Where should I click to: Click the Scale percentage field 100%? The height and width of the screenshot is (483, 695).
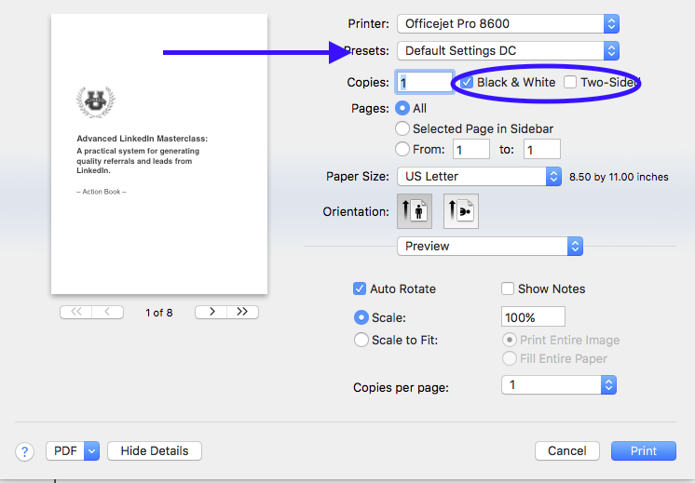click(533, 317)
